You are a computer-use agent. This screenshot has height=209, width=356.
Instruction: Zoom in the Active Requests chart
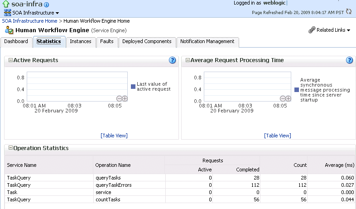tap(125, 98)
